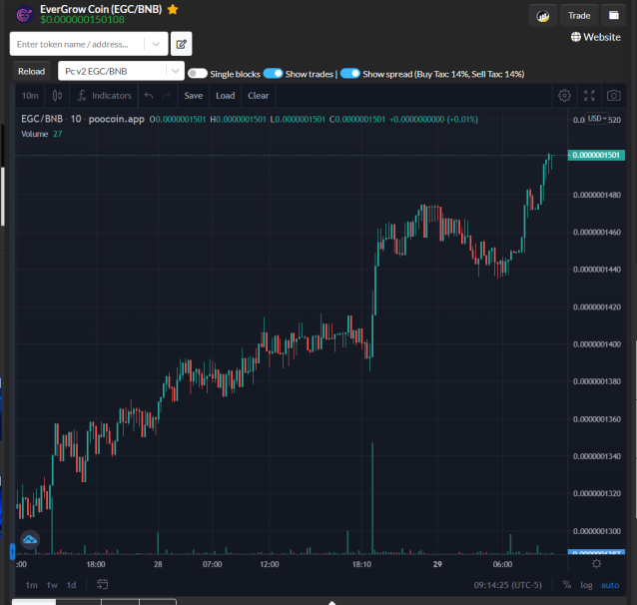Viewport: 637px width, 605px height.
Task: Click the EGC/BNB 10 poocoin.app legend title
Action: (x=83, y=119)
